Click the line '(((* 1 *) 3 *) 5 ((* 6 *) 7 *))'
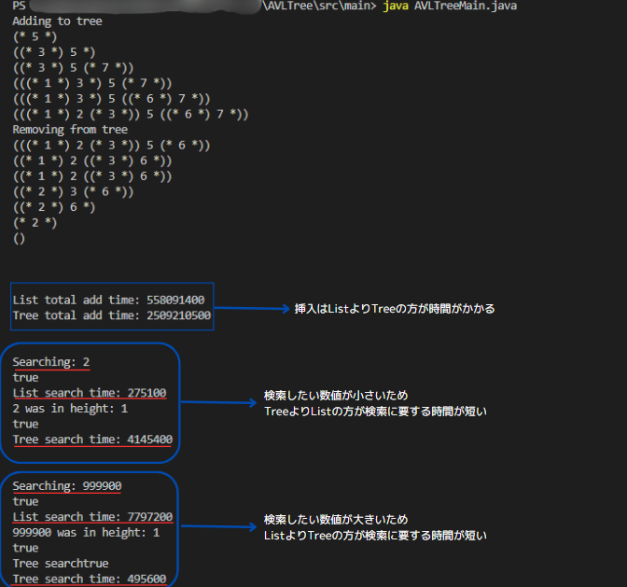Viewport: 627px width, 587px height. (112, 99)
